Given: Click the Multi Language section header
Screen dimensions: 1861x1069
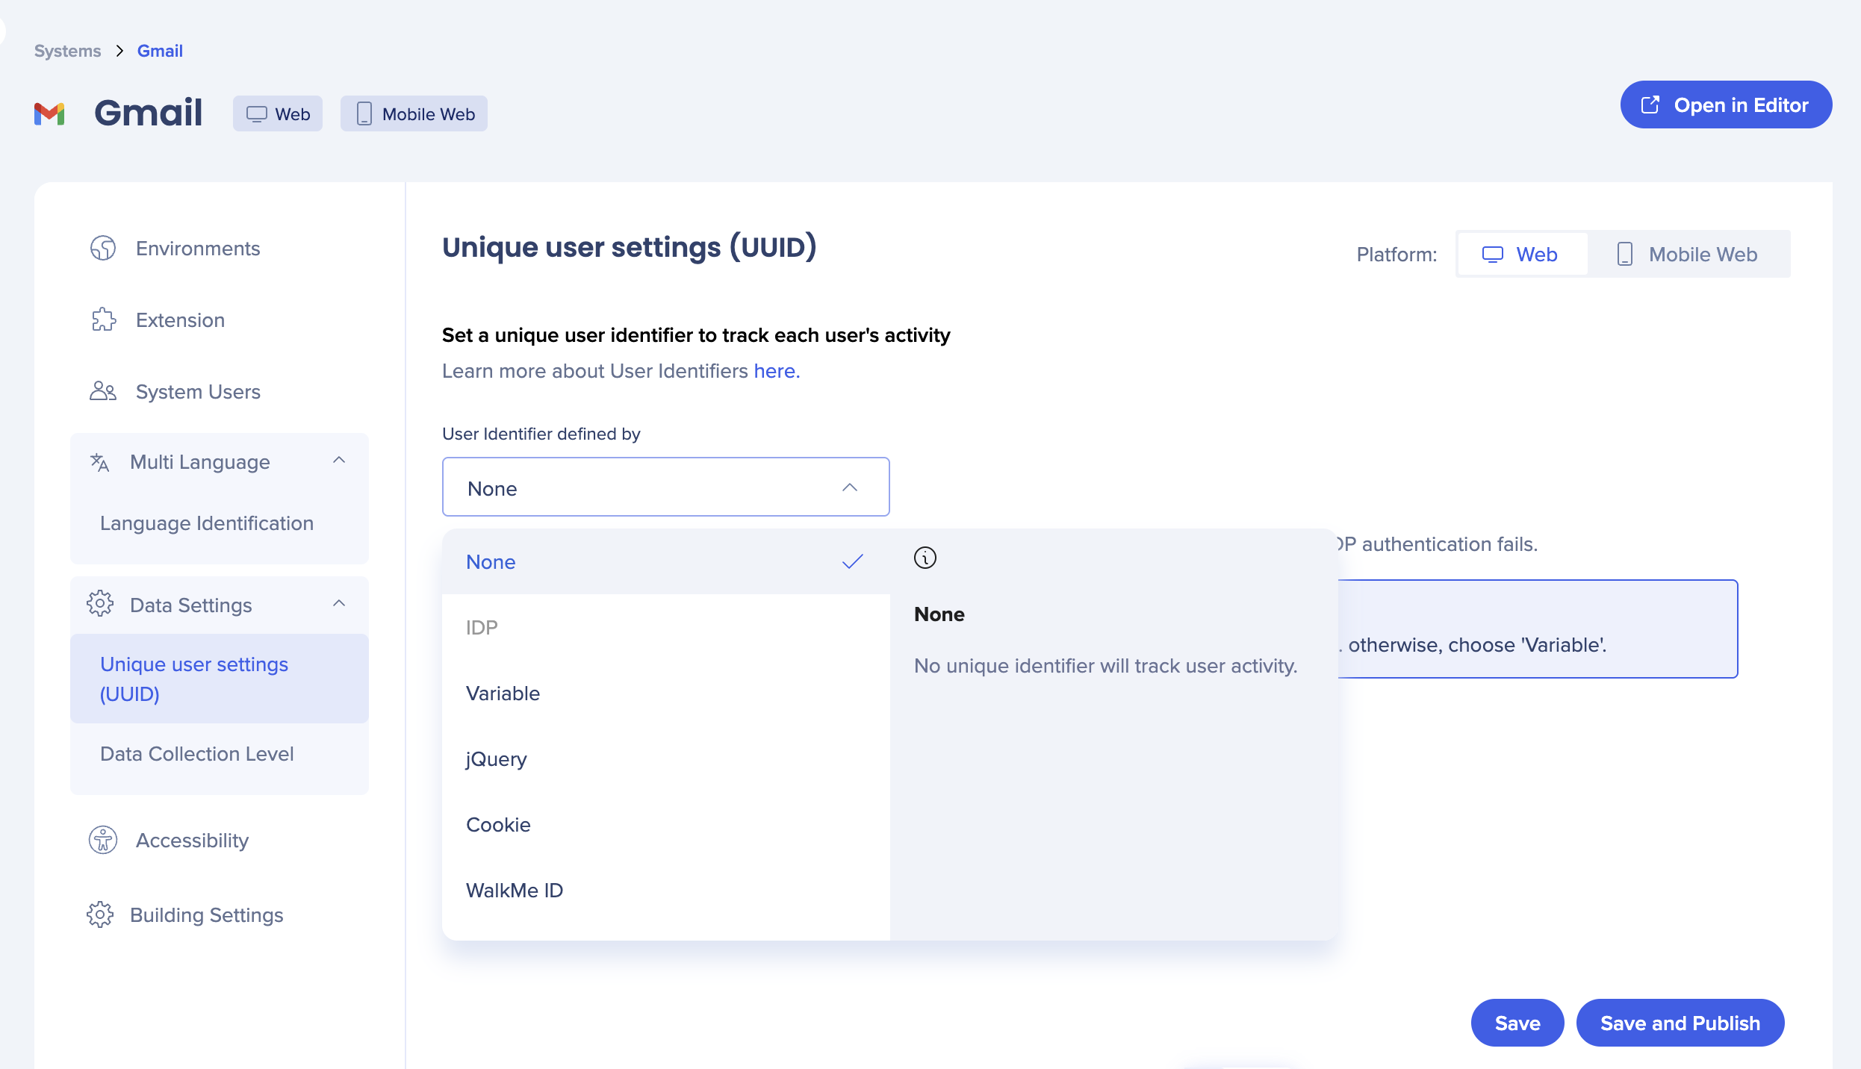Looking at the screenshot, I should point(220,461).
